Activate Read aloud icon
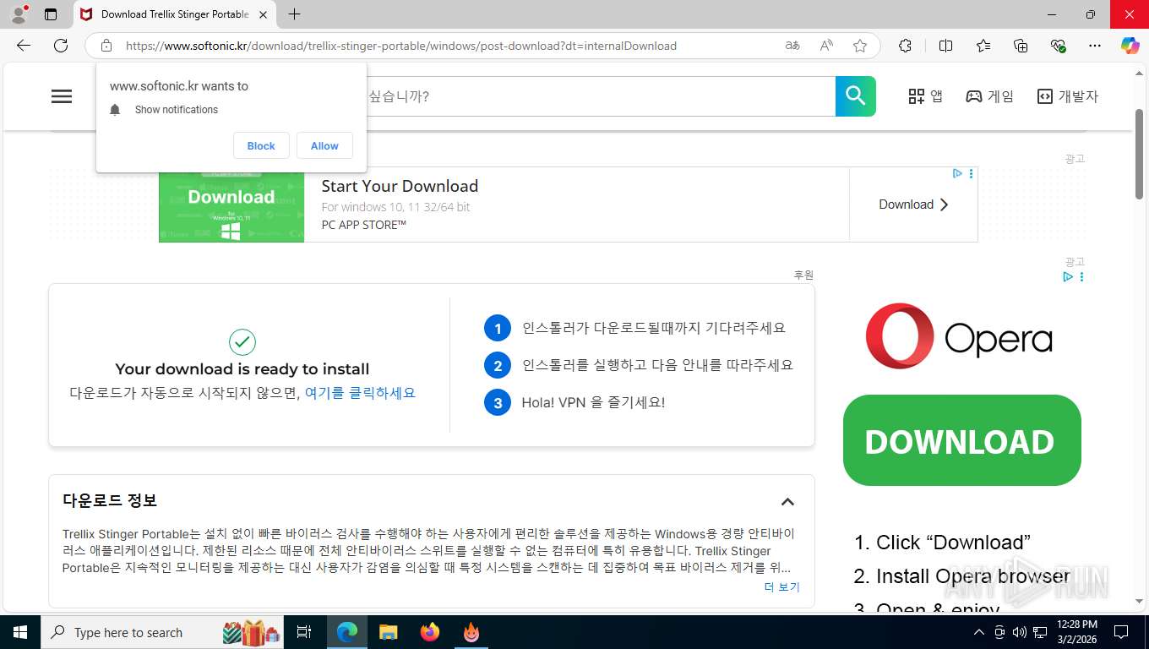This screenshot has height=649, width=1149. pos(826,46)
